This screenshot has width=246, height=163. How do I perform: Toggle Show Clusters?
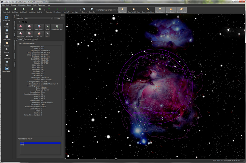tap(160, 10)
